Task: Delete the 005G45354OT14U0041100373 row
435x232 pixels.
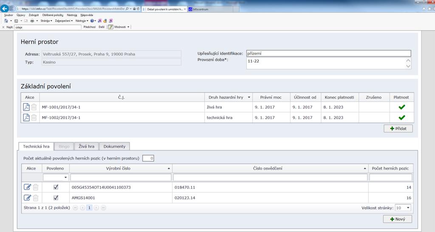Action: pyautogui.click(x=36, y=187)
